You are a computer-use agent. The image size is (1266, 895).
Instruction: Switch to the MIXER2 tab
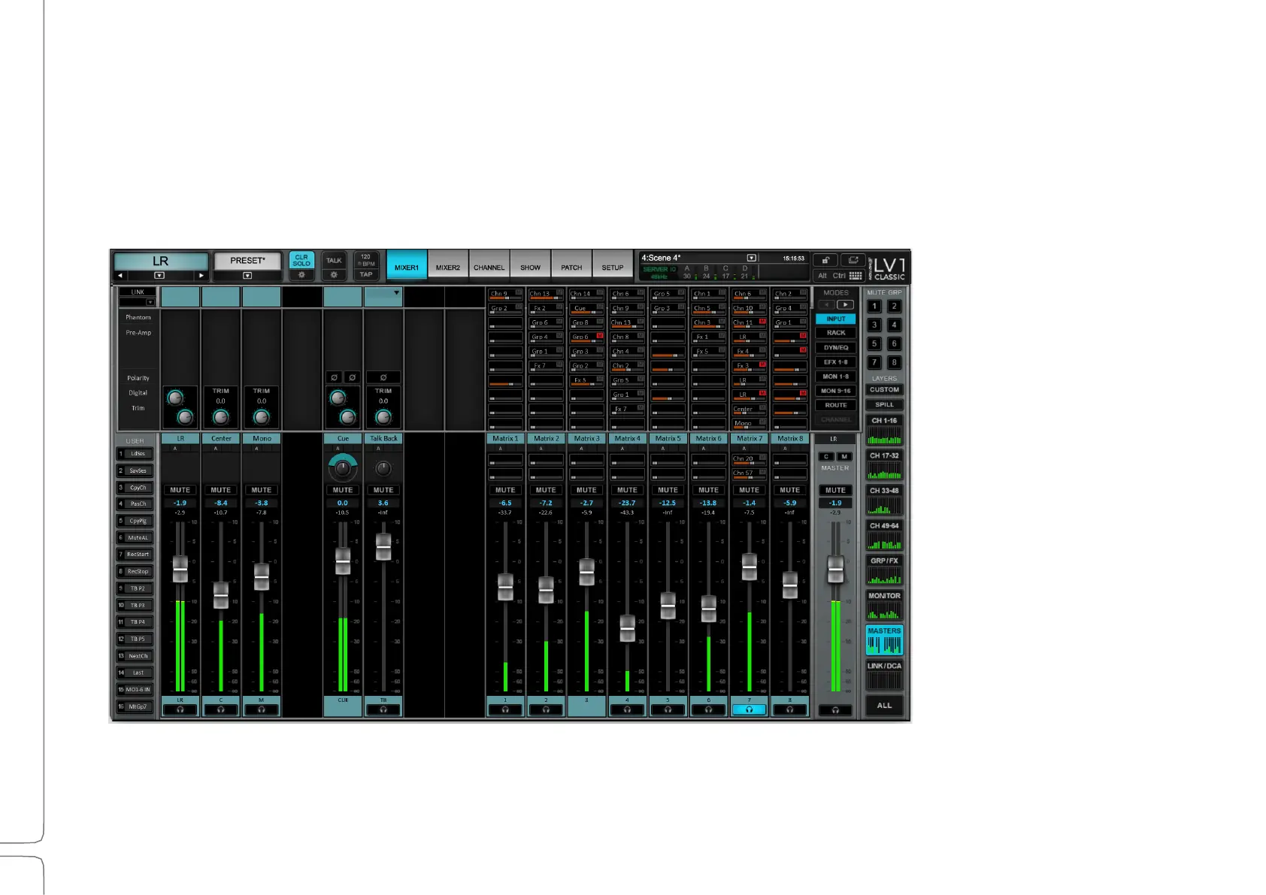pos(448,268)
